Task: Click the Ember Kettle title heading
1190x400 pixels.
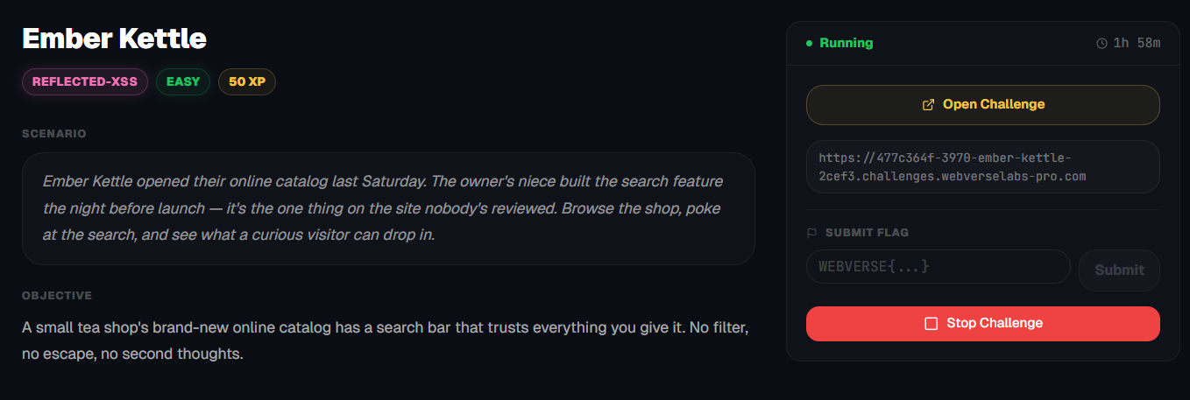Action: point(114,39)
